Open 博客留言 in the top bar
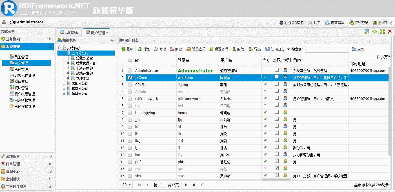This screenshot has height=192, width=395. (335, 23)
